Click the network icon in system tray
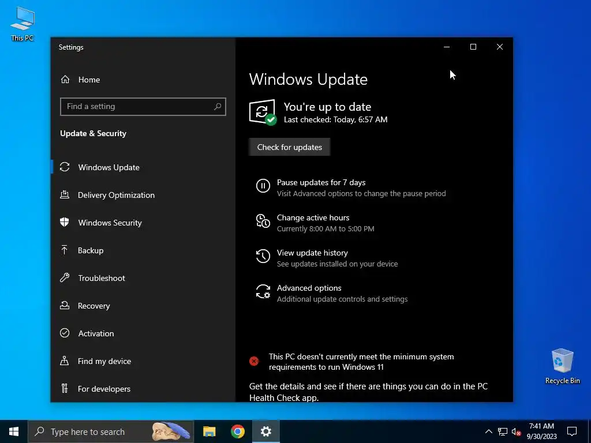 click(503, 431)
